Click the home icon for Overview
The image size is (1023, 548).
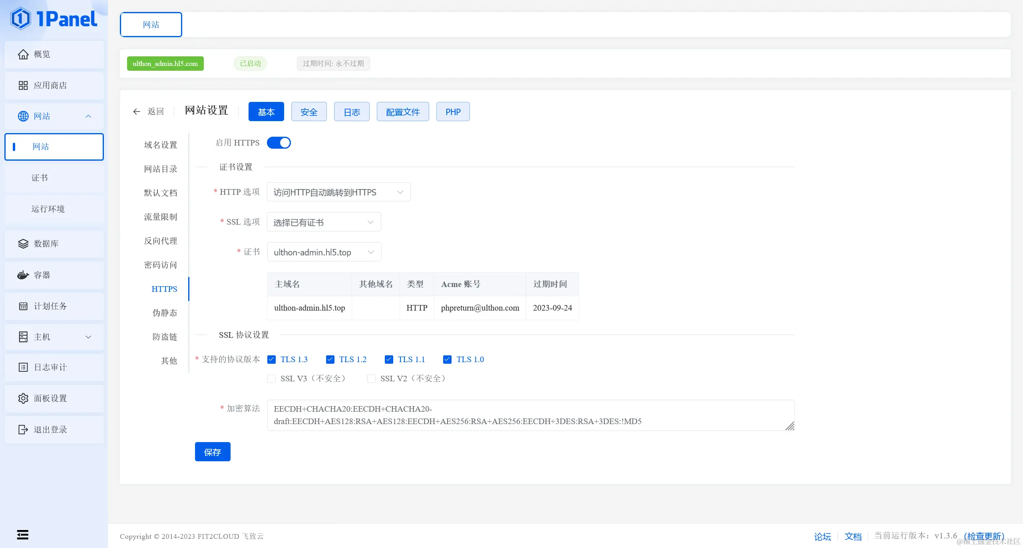tap(23, 54)
